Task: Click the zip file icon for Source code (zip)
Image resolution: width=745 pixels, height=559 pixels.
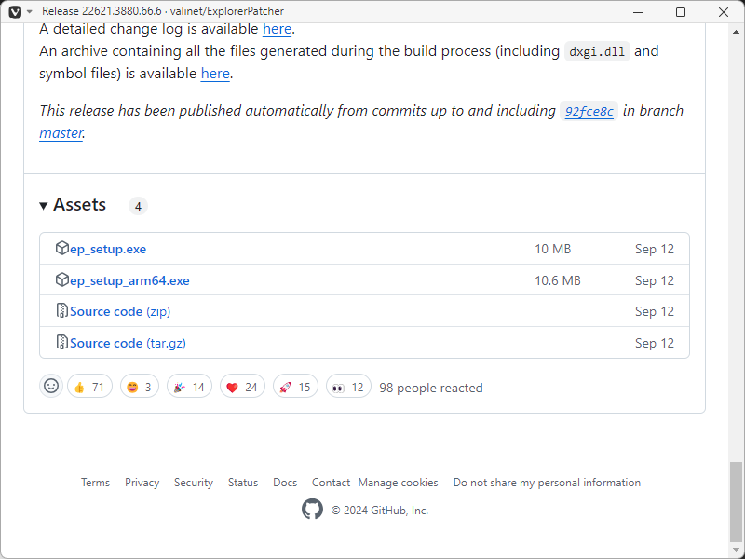Action: point(62,311)
